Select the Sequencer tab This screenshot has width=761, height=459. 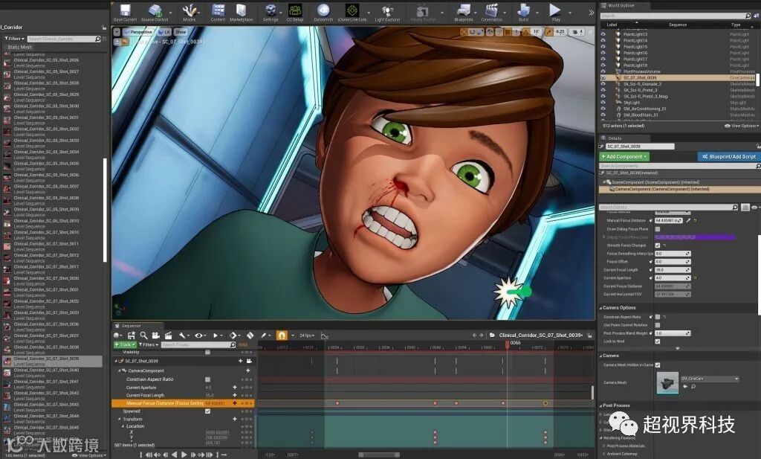tap(131, 325)
